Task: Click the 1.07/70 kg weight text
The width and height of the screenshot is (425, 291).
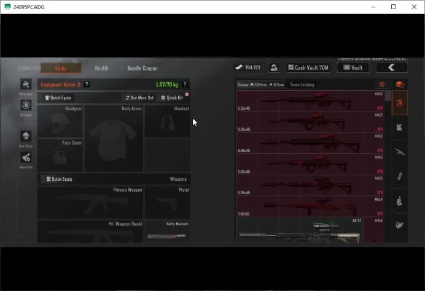Action: click(166, 85)
